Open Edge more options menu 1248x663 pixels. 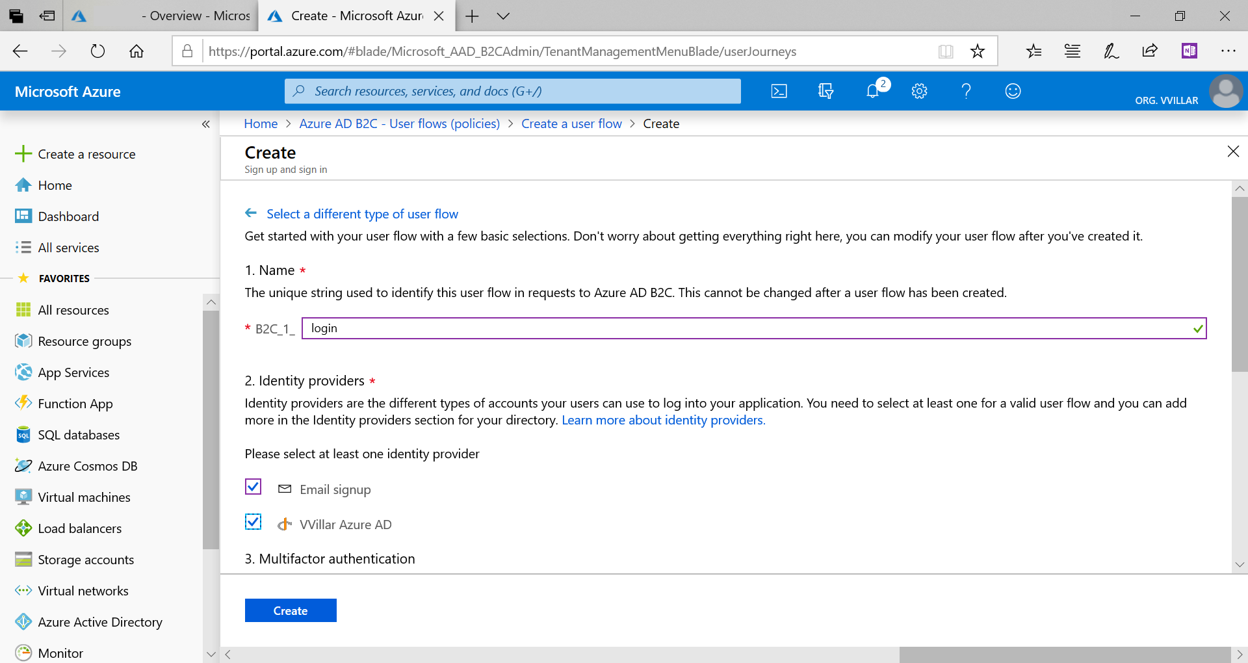click(x=1228, y=51)
